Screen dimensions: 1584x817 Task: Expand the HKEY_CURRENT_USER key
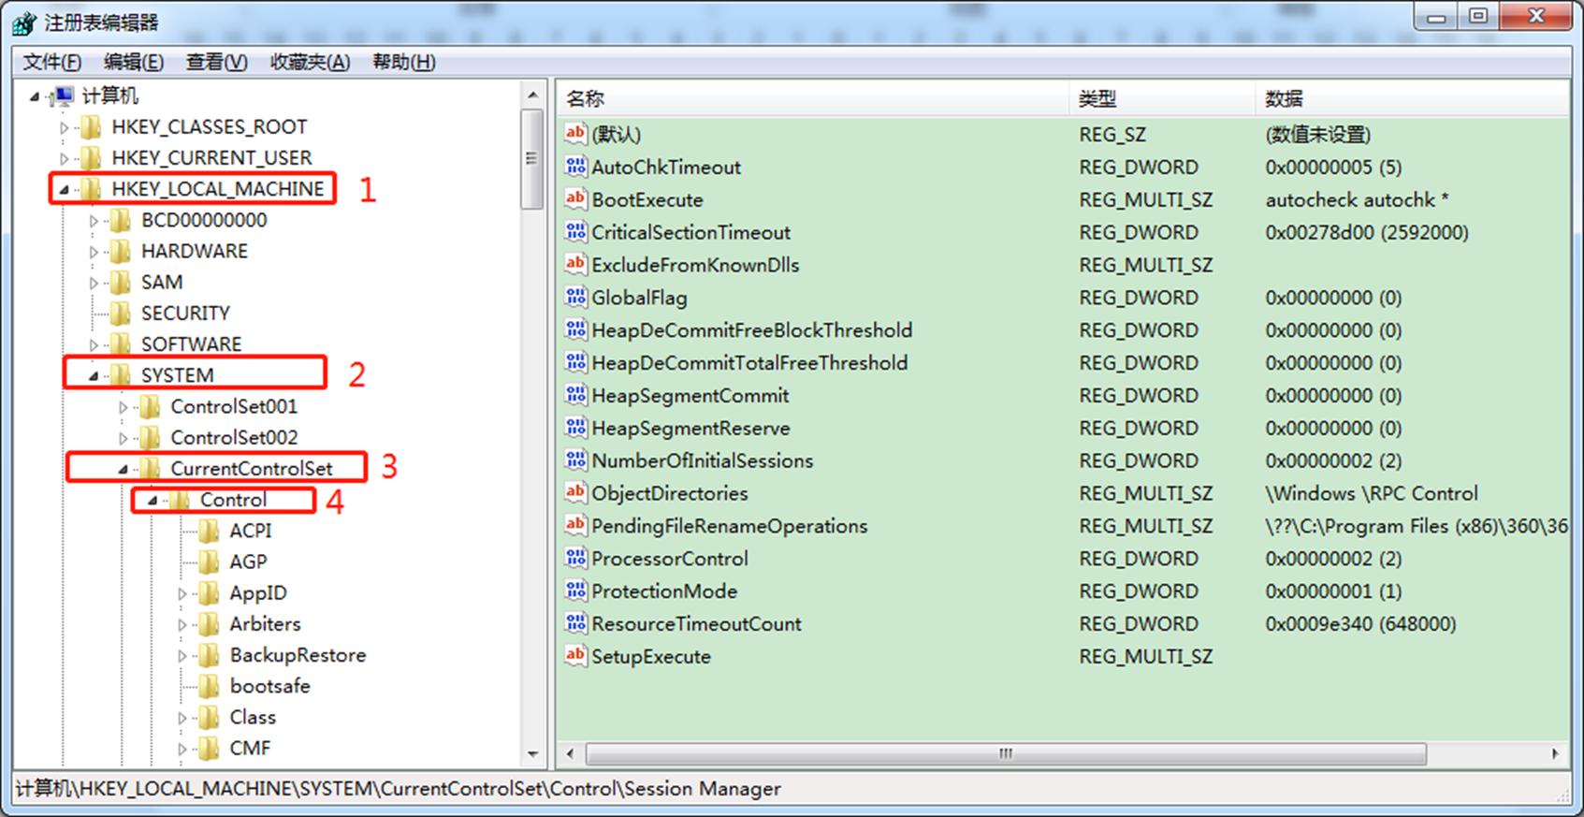[64, 158]
